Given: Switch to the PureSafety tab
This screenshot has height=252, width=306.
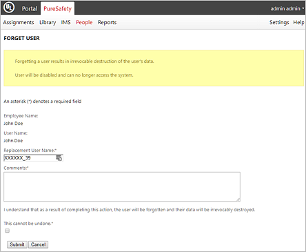Looking at the screenshot, I should click(57, 8).
